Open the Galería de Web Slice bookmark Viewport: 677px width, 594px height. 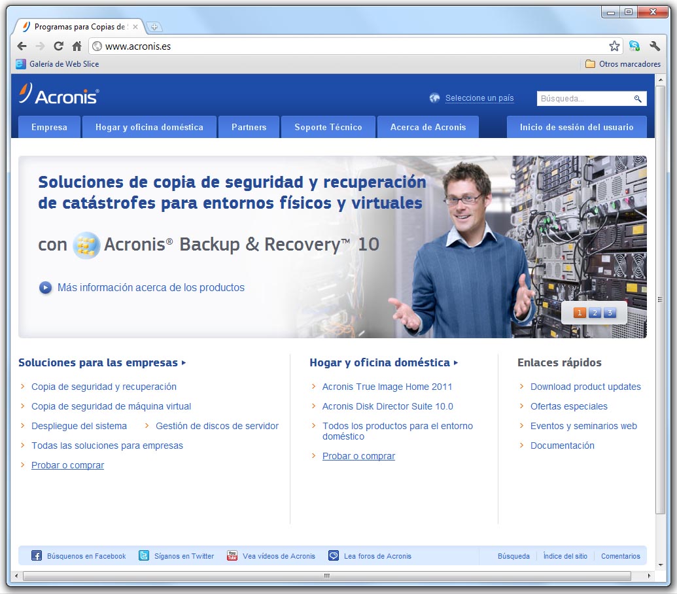(x=58, y=64)
